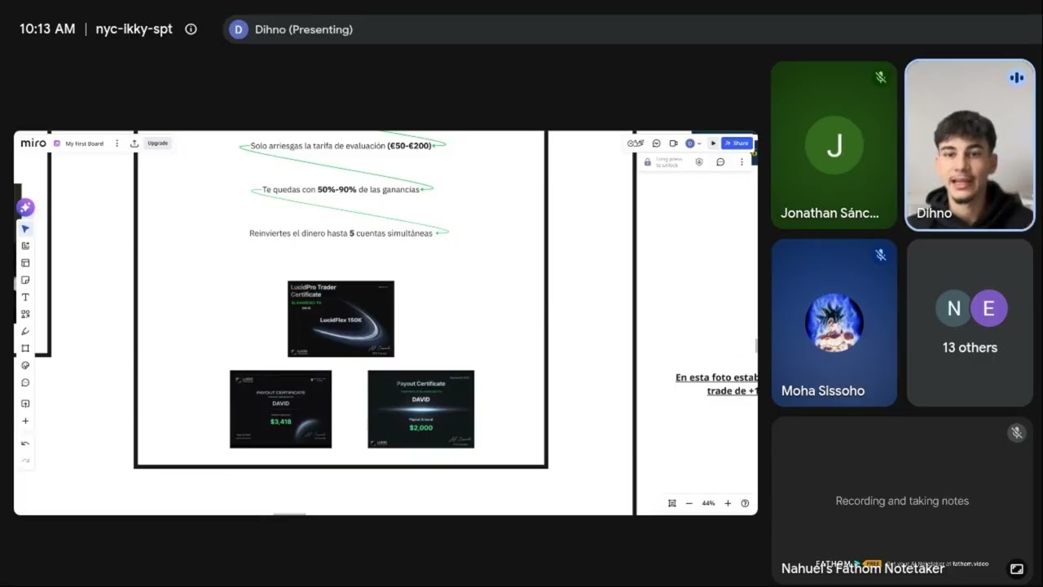Start Miro video call icon
The width and height of the screenshot is (1043, 587).
pyautogui.click(x=673, y=143)
